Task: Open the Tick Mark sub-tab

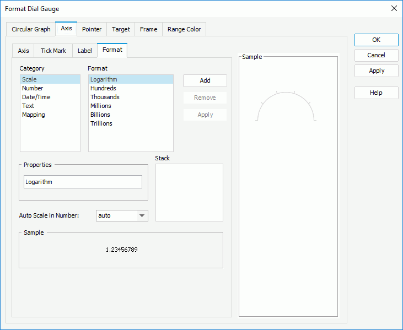Action: (53, 51)
